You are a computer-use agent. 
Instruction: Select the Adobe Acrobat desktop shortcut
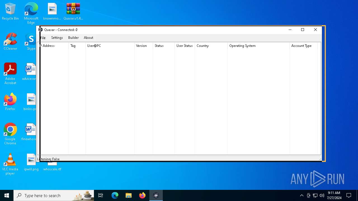(10, 74)
